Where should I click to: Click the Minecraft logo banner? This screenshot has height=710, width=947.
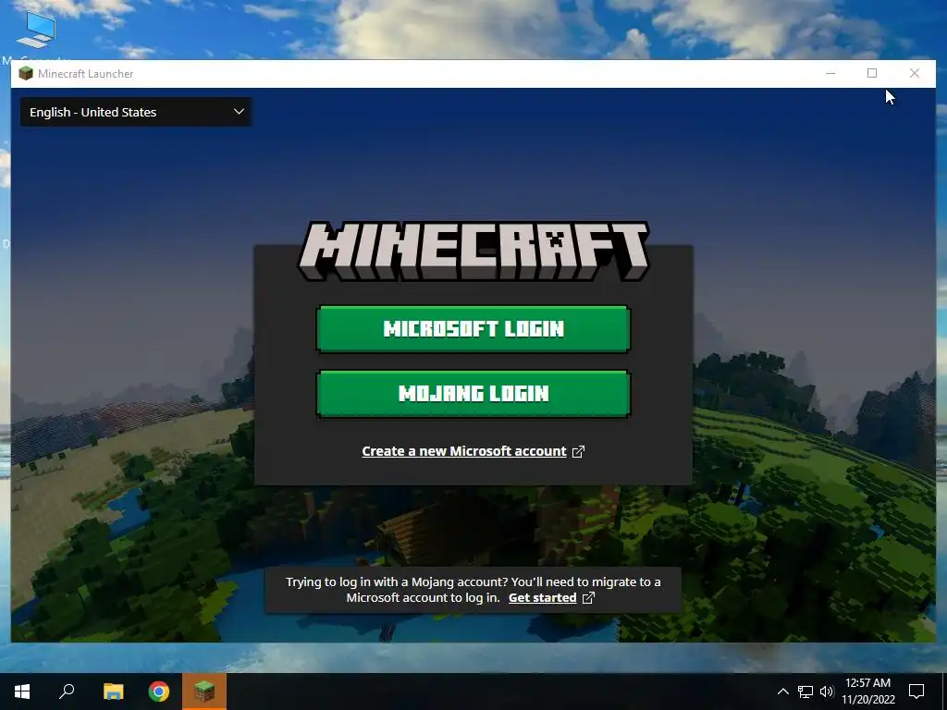click(473, 251)
